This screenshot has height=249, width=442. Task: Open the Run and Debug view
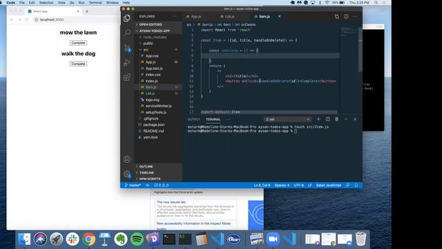127,62
